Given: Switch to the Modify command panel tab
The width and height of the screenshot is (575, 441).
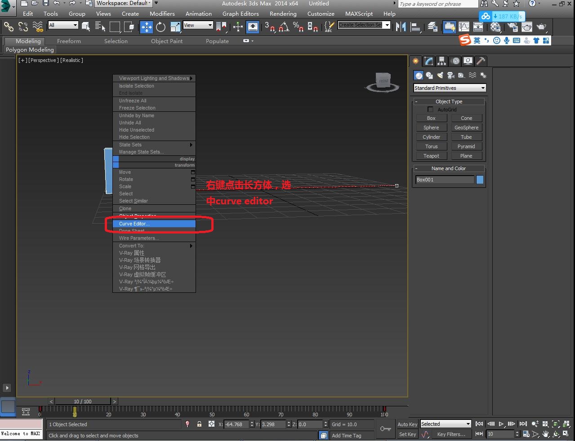Looking at the screenshot, I should click(429, 61).
